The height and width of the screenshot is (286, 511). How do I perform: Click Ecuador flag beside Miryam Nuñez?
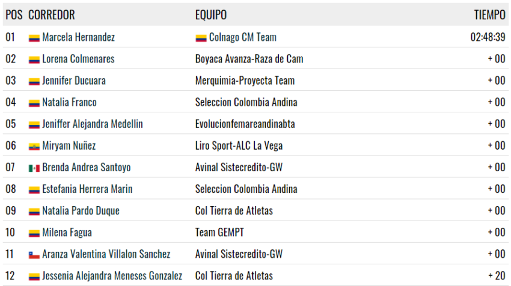click(34, 147)
